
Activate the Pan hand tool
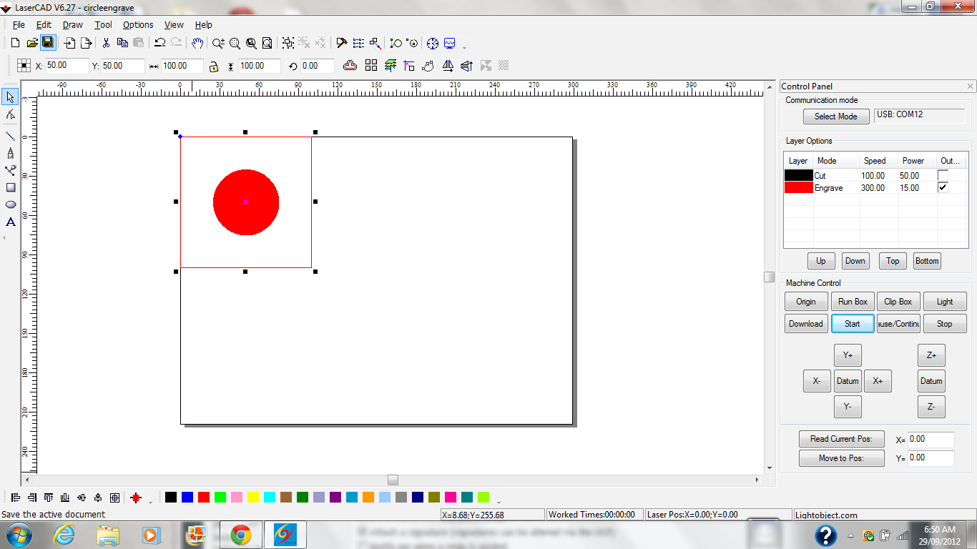(x=198, y=43)
